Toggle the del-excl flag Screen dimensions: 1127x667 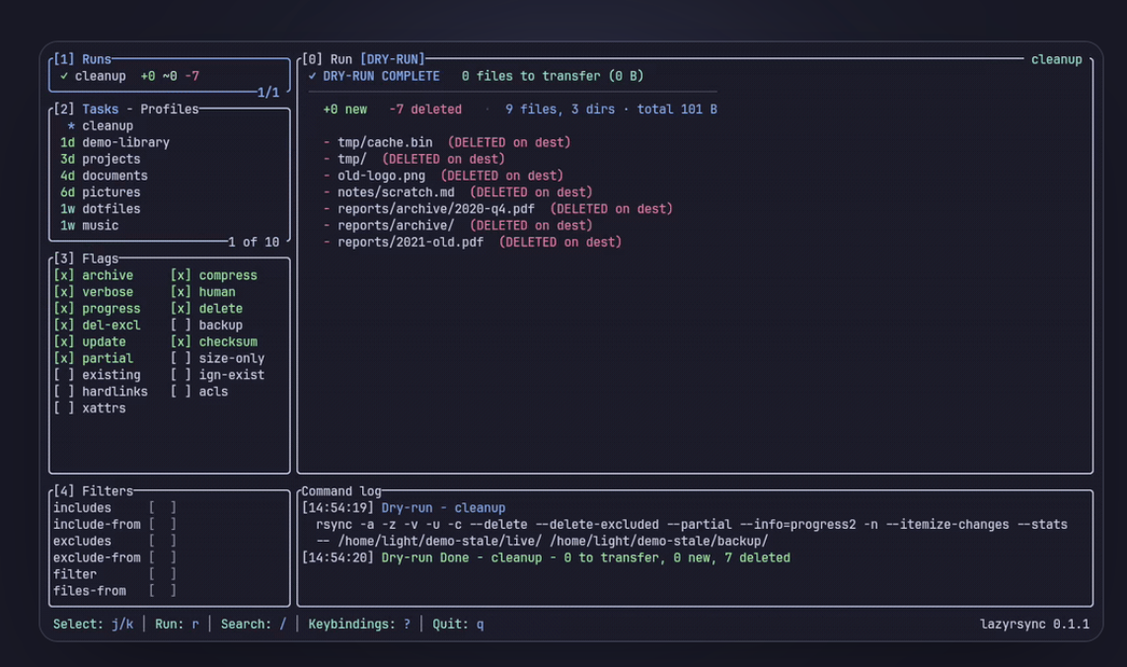click(x=64, y=325)
